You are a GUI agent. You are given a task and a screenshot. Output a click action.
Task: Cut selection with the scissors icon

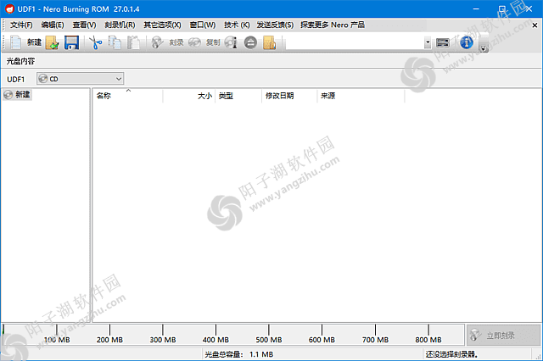point(96,42)
